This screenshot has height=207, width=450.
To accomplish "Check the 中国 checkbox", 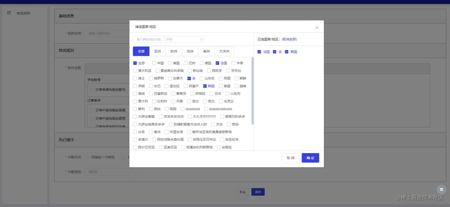I will [x=154, y=63].
